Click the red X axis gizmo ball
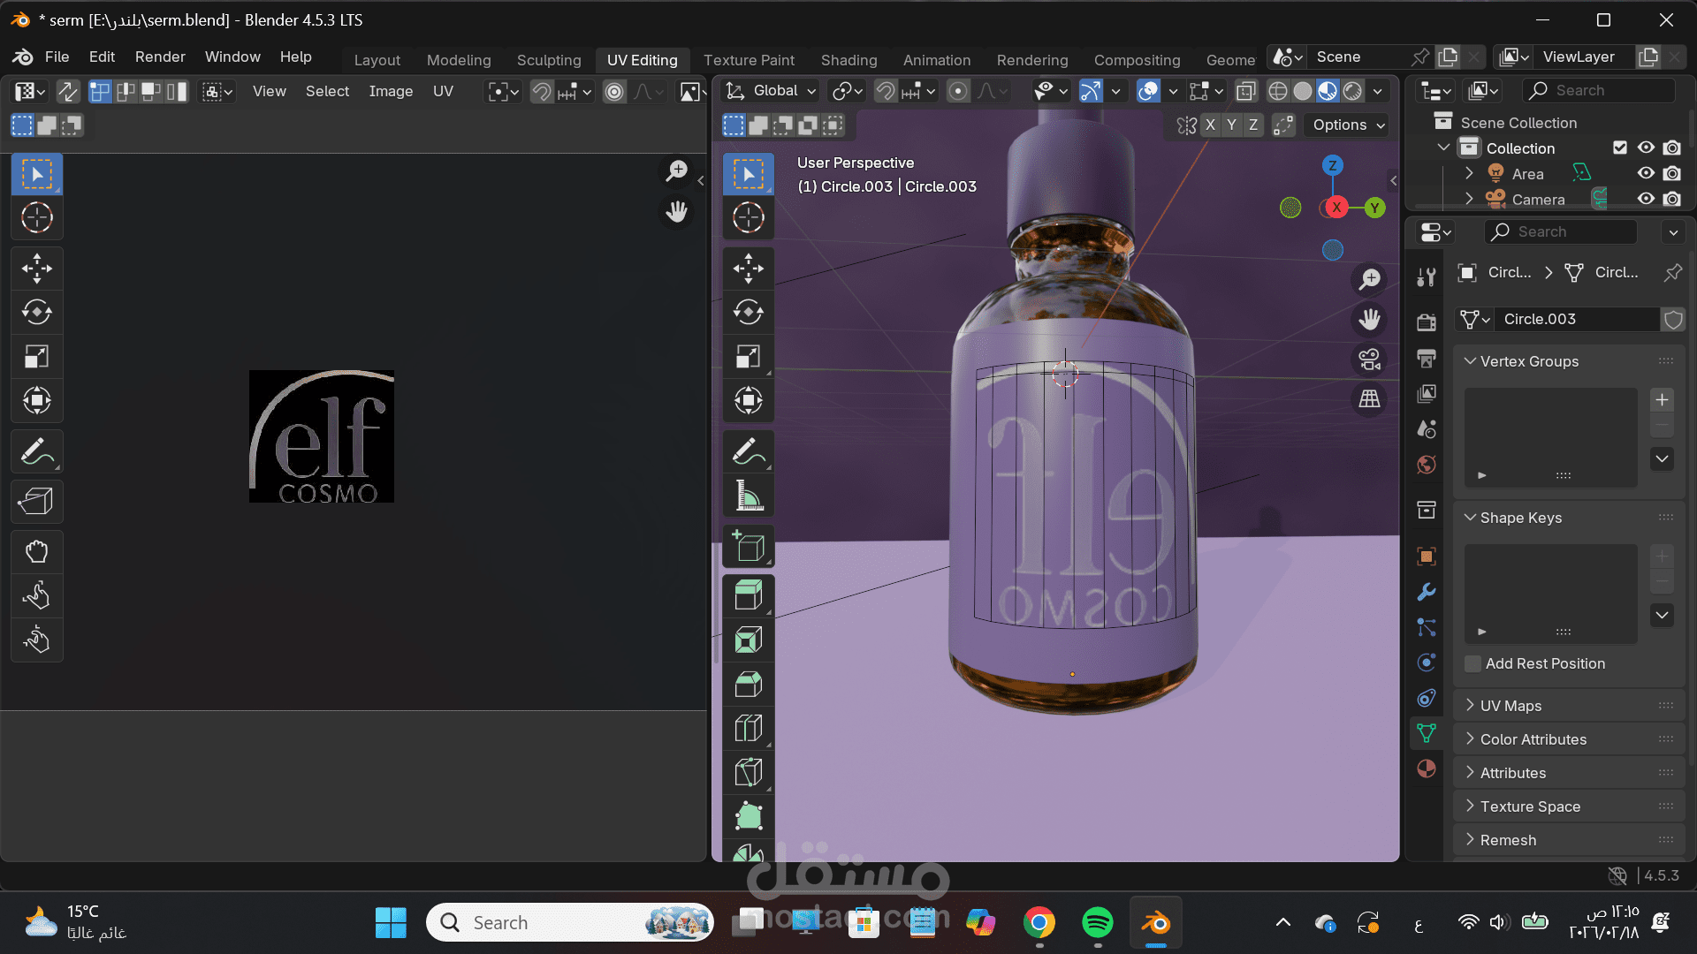 click(x=1336, y=208)
